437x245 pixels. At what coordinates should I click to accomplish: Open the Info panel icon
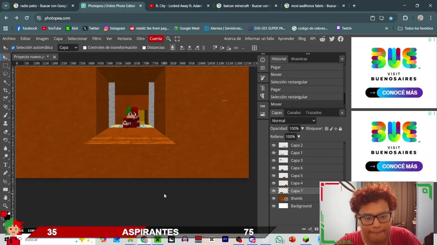tap(263, 60)
